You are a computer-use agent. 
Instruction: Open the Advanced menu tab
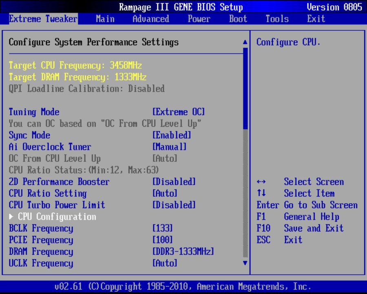click(151, 19)
